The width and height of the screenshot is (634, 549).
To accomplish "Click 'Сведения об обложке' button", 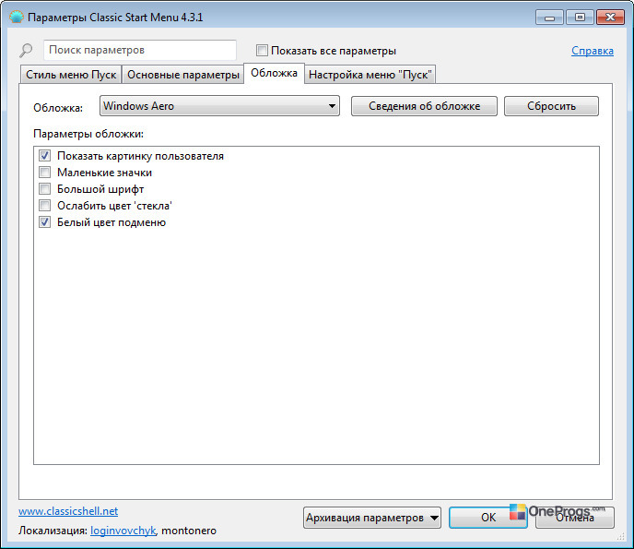I will click(424, 106).
